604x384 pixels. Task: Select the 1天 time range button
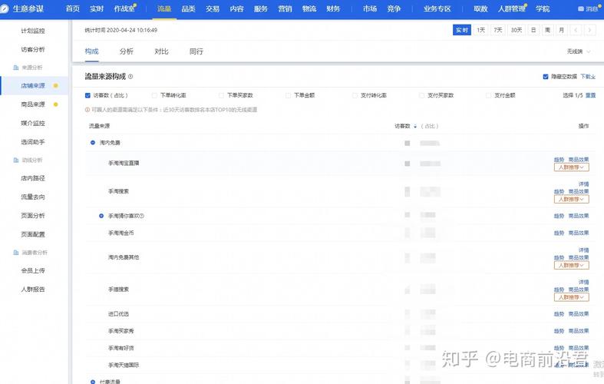480,30
